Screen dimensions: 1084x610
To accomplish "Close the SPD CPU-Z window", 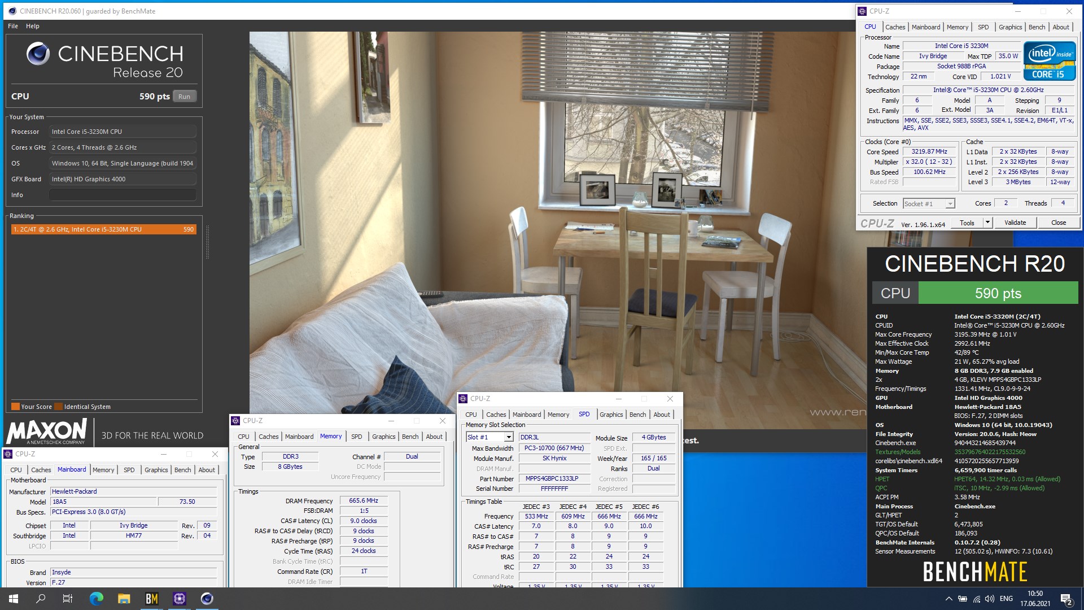I will point(670,399).
